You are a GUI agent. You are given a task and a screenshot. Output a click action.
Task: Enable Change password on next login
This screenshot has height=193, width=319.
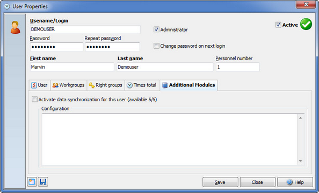tap(156, 46)
